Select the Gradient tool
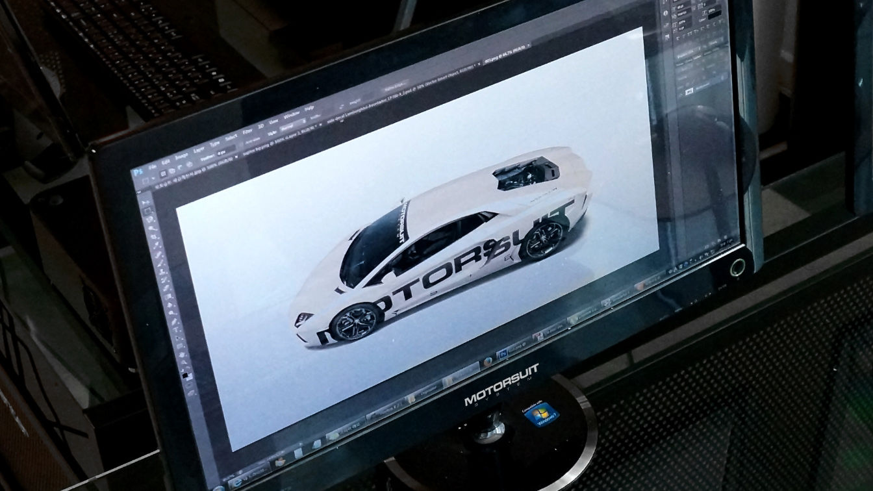The image size is (873, 491). click(x=168, y=297)
